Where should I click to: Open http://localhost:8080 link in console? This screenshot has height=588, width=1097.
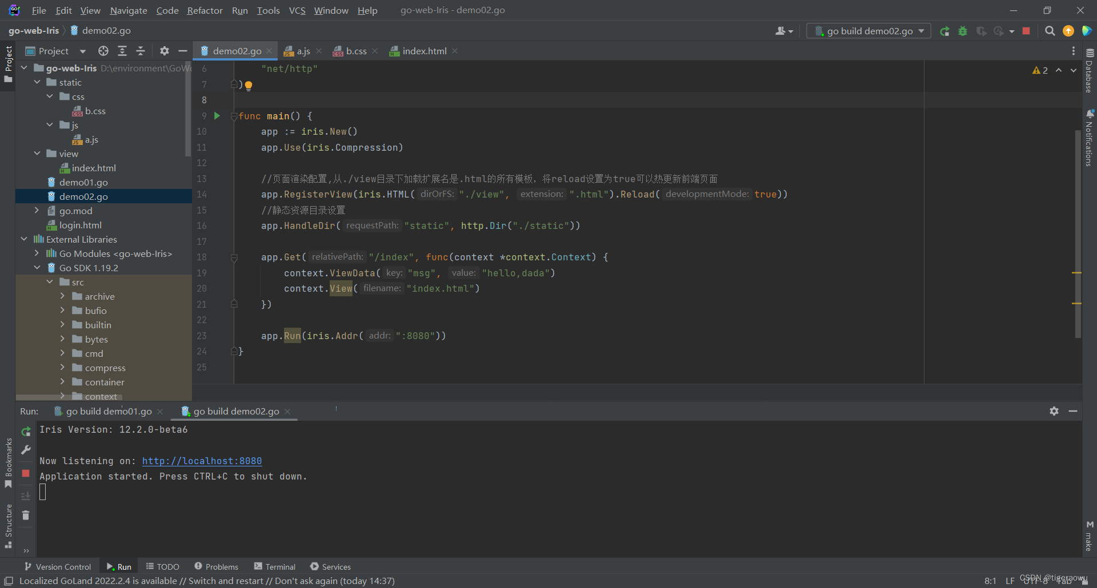pyautogui.click(x=202, y=461)
